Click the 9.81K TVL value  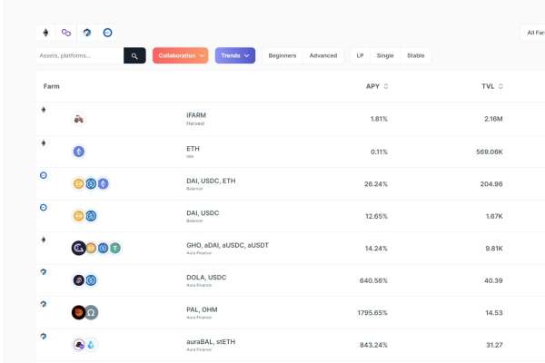tap(494, 249)
